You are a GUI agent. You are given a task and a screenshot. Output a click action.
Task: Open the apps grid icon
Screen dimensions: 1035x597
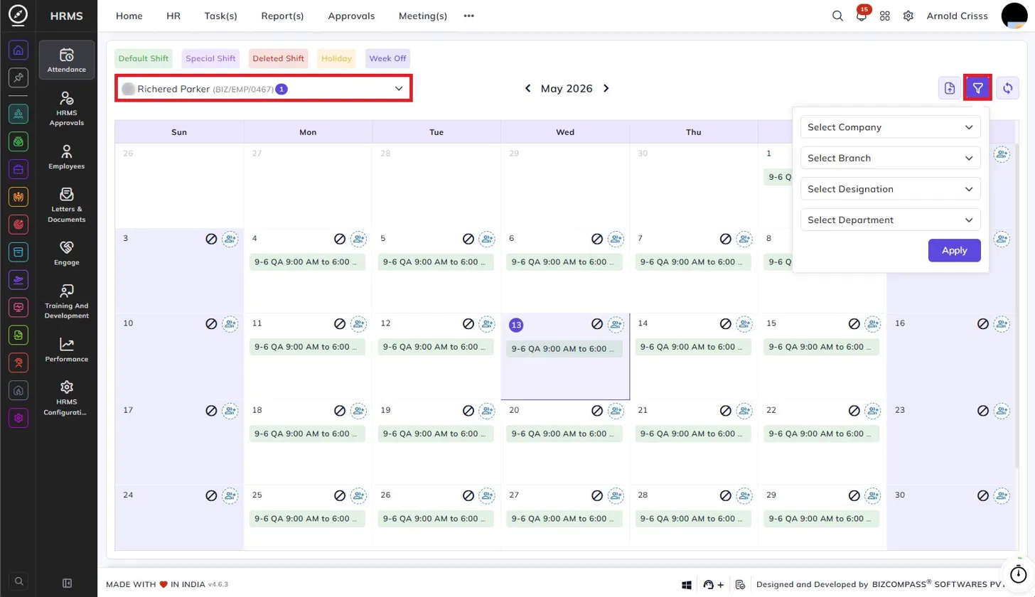(x=885, y=16)
